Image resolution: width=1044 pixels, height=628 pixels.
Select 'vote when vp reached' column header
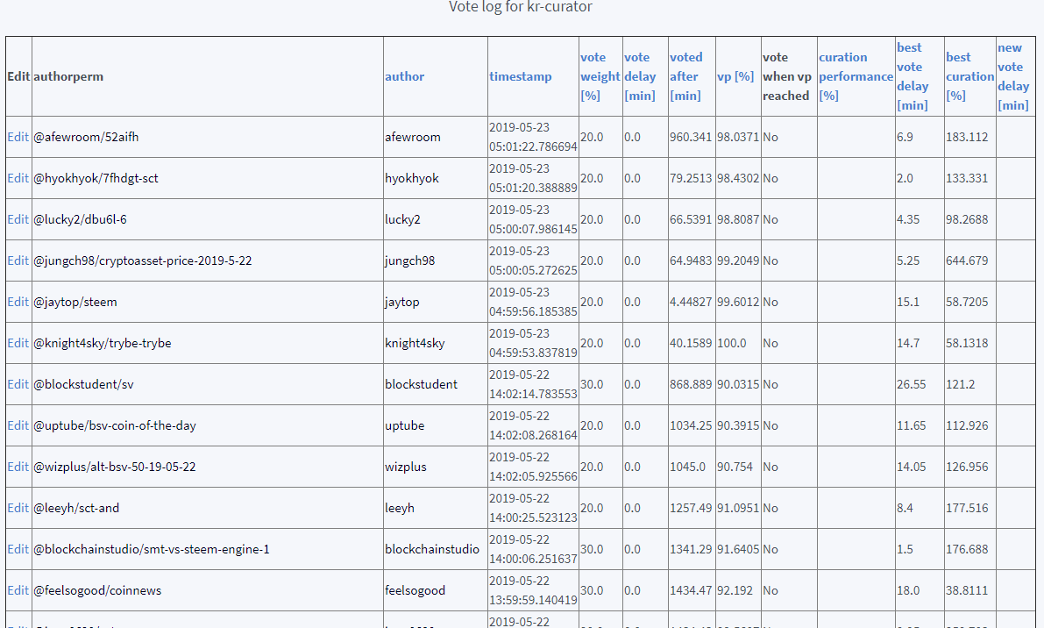[787, 76]
